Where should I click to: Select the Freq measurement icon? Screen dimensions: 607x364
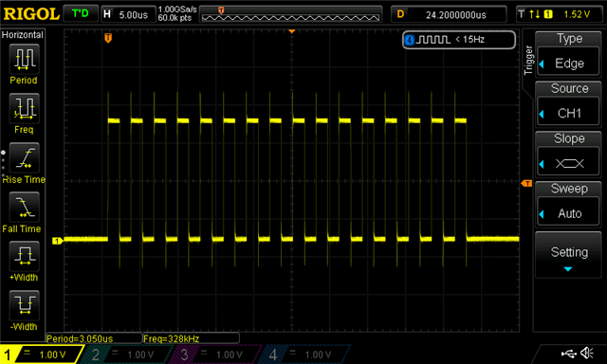(x=24, y=108)
